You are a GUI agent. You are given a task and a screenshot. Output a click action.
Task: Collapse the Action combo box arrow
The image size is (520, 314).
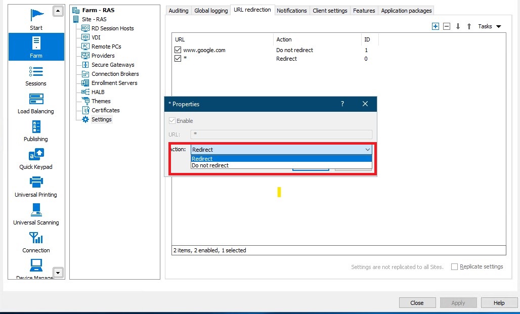367,150
